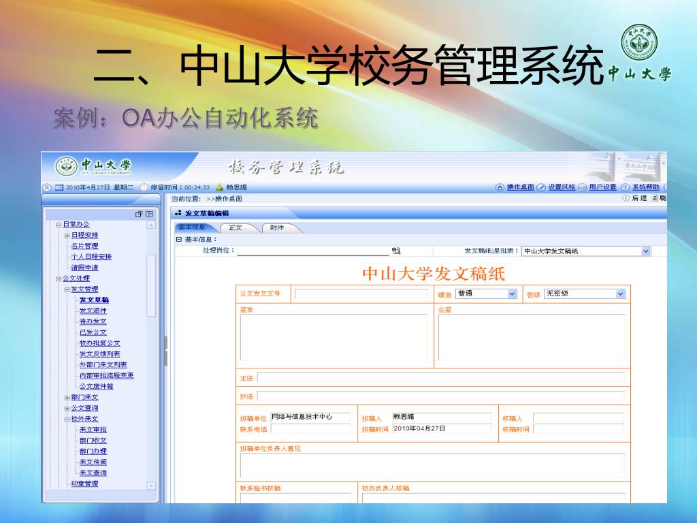This screenshot has height=523, width=697.
Task: Click the icon beside 用户设置
Action: pos(583,188)
